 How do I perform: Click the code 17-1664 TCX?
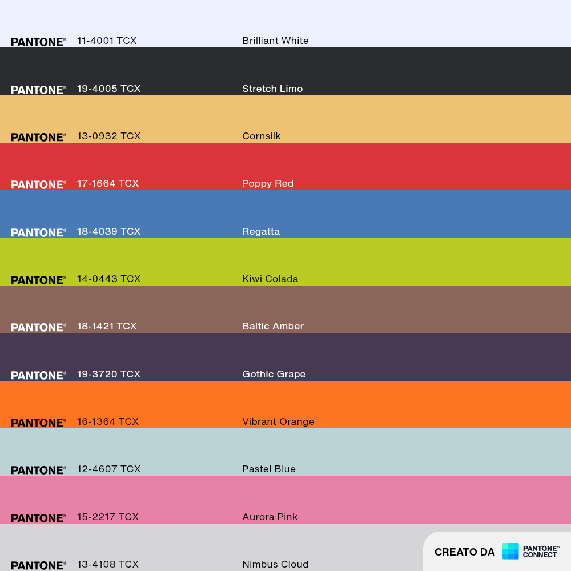tap(108, 183)
